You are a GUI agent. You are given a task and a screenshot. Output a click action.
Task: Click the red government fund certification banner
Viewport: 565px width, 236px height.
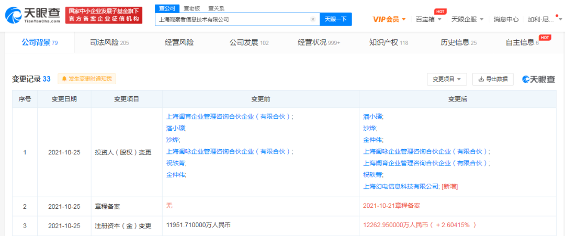click(104, 15)
